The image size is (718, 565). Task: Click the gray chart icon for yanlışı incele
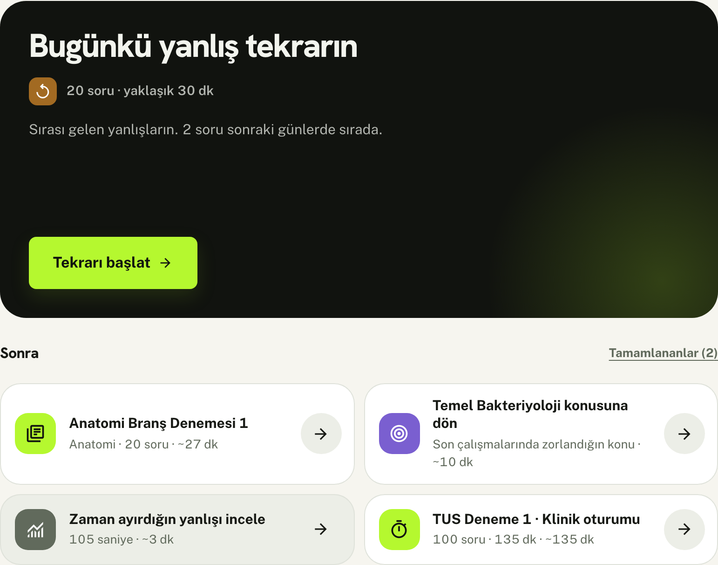click(35, 530)
